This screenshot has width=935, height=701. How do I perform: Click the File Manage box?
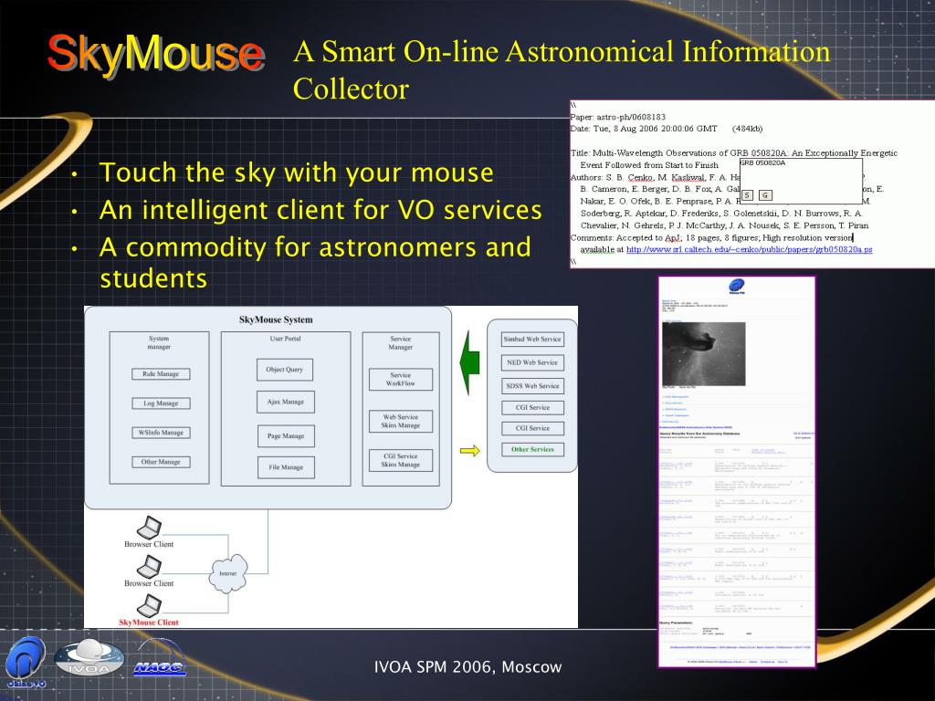(x=286, y=467)
